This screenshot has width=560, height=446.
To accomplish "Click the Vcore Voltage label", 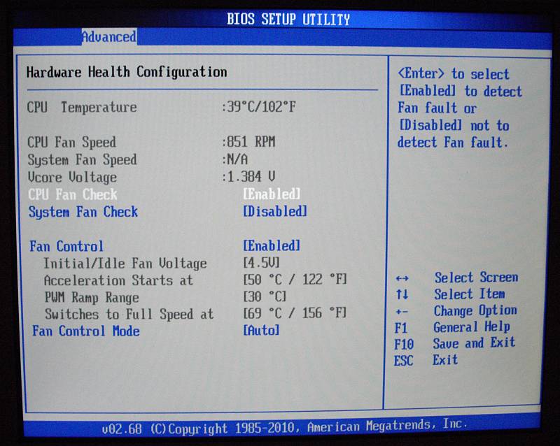I will 73,177.
